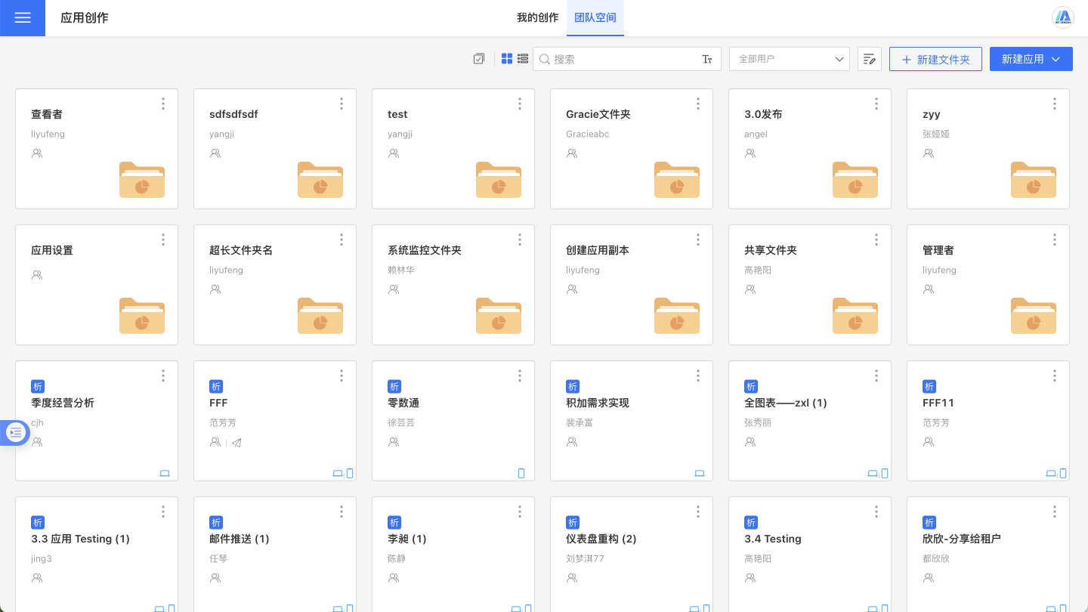Expand the 新建应用 dropdown button
1088x612 pixels.
click(x=1031, y=59)
